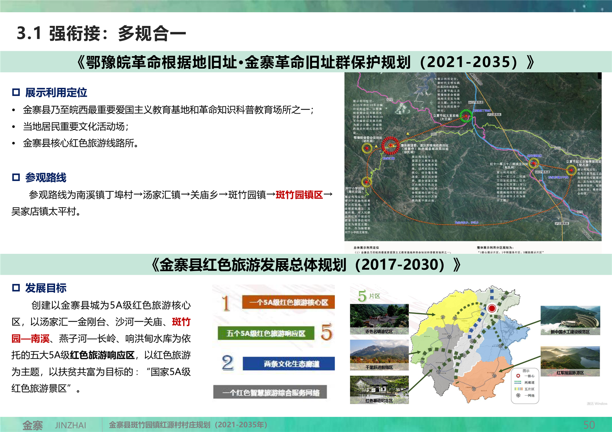The image size is (612, 432).
Task: Click the blue number 2 graphic
Action: click(228, 363)
